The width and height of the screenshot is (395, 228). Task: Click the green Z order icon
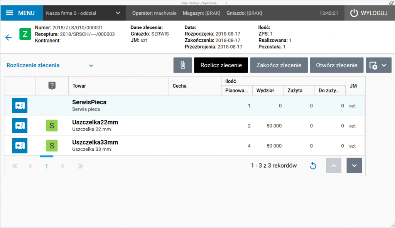[25, 34]
